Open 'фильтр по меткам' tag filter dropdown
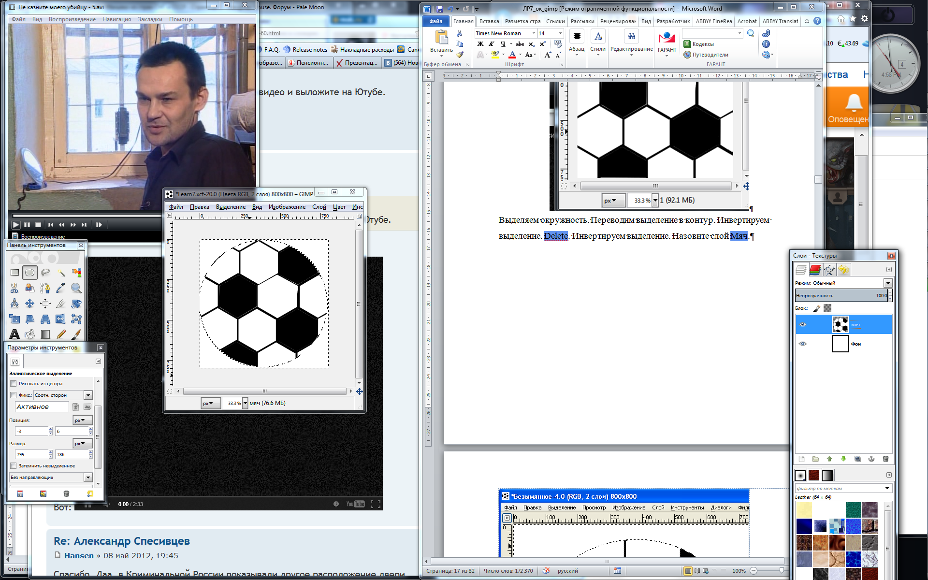This screenshot has width=928, height=580. tap(887, 489)
